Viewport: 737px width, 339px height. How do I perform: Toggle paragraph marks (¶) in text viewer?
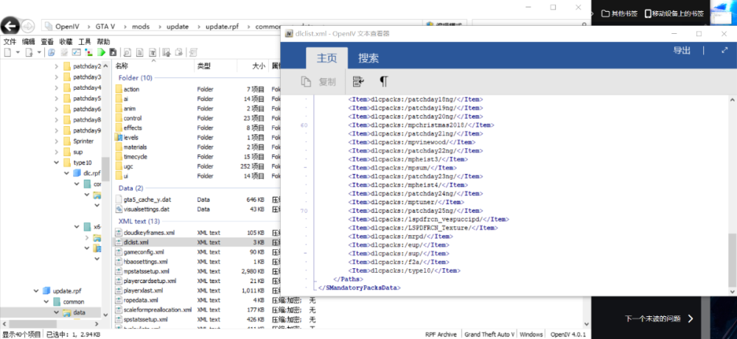(383, 82)
